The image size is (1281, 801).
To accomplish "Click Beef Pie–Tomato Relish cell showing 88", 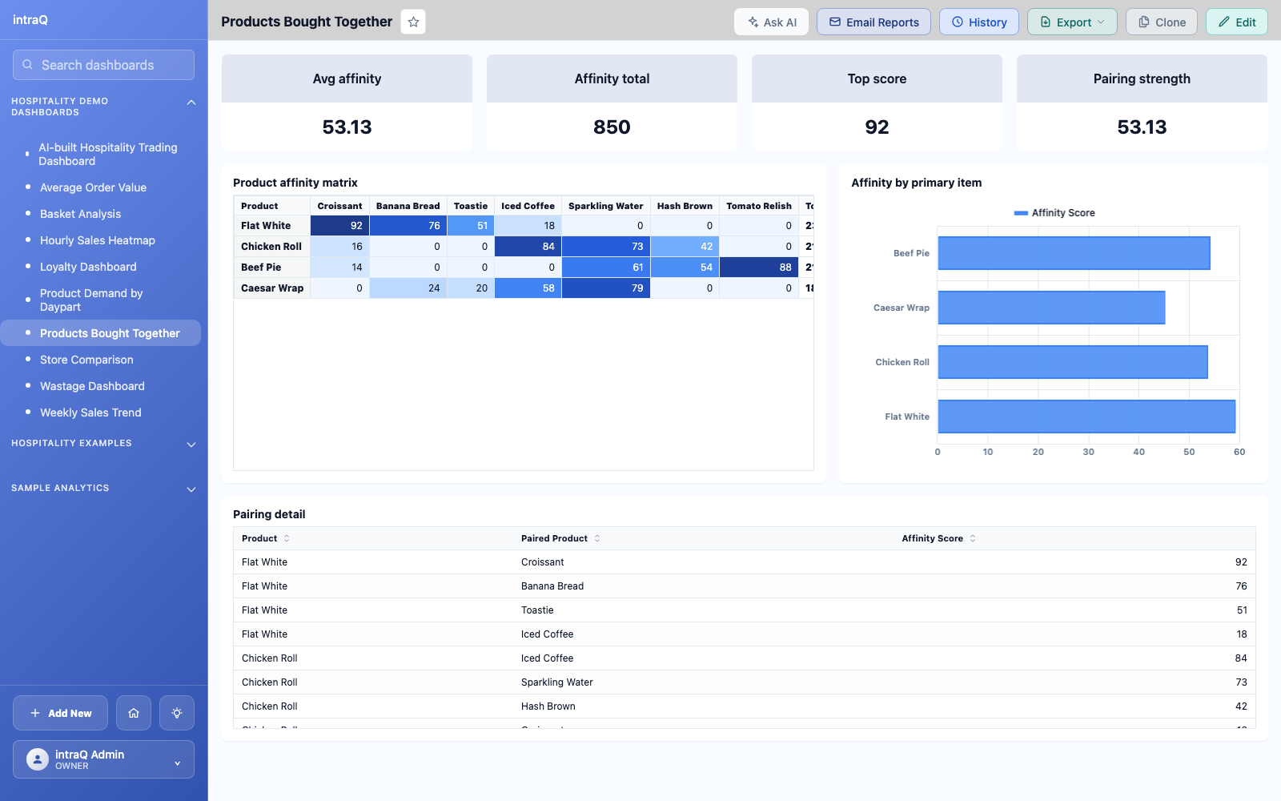I will 759,268.
